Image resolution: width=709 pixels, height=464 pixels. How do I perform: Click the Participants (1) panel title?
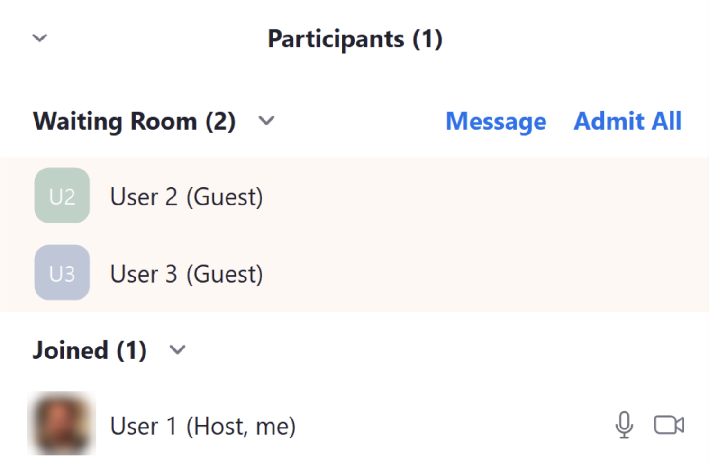pyautogui.click(x=355, y=39)
